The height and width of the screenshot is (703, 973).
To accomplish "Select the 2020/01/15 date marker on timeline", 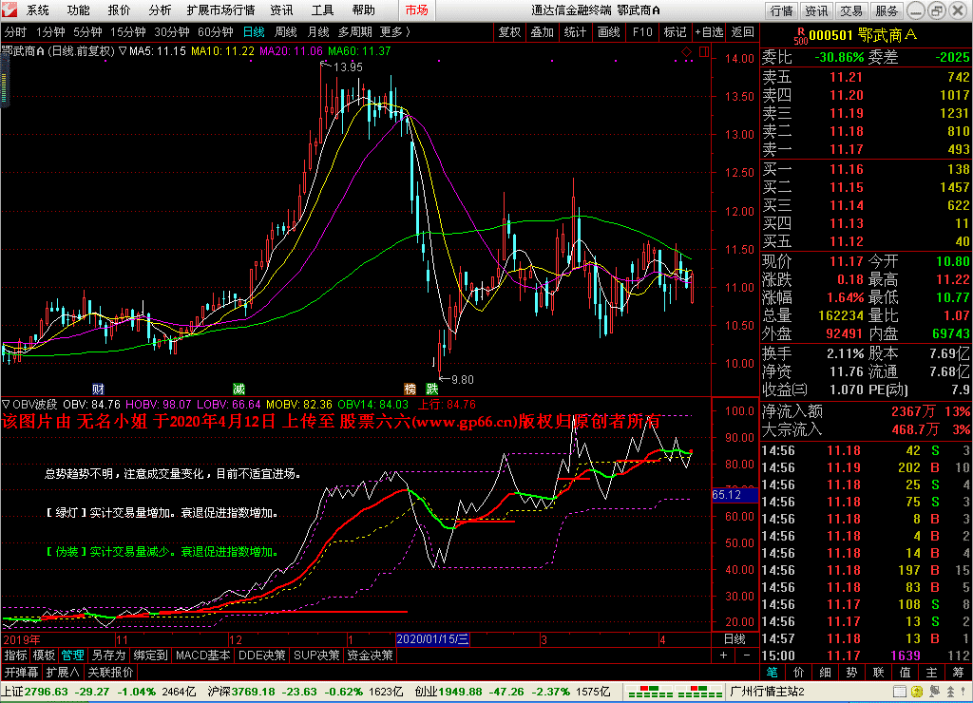I will point(432,639).
